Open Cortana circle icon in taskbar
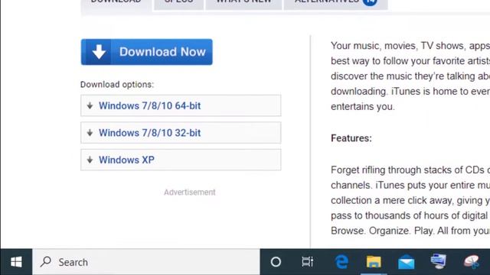 pyautogui.click(x=276, y=262)
